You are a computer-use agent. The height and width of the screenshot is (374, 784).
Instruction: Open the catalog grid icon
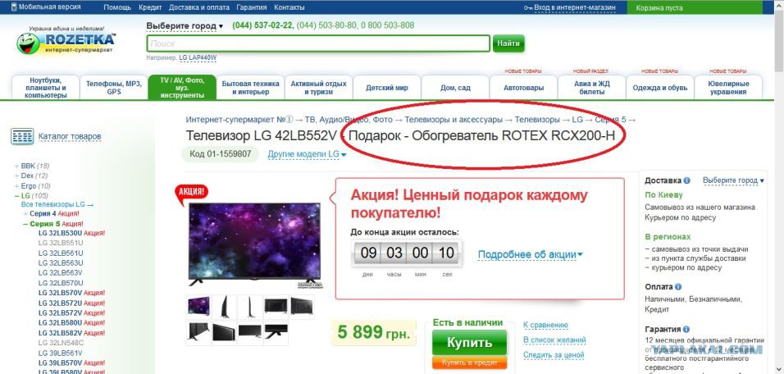[22, 136]
